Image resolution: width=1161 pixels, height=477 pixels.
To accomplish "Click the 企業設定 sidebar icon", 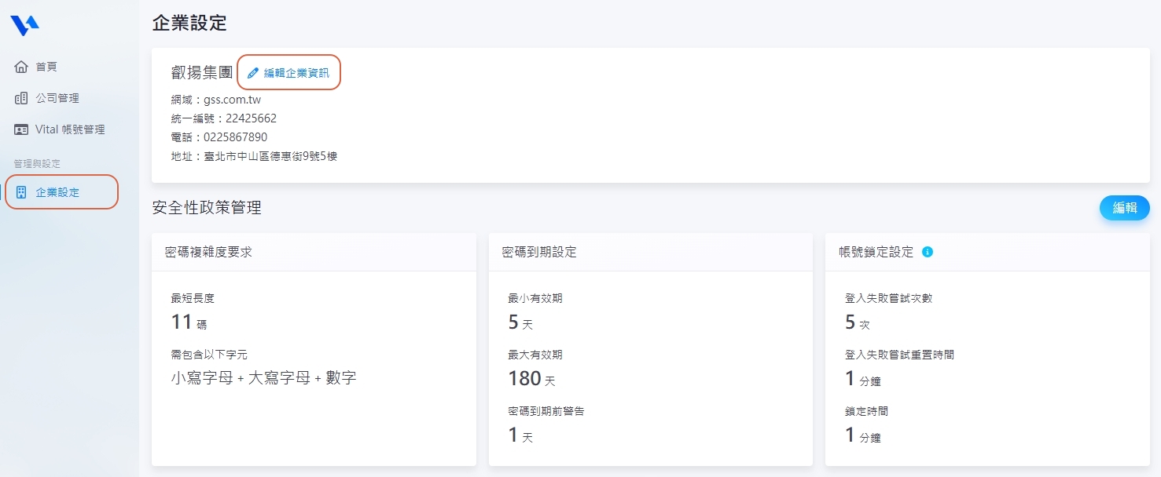I will [x=21, y=192].
